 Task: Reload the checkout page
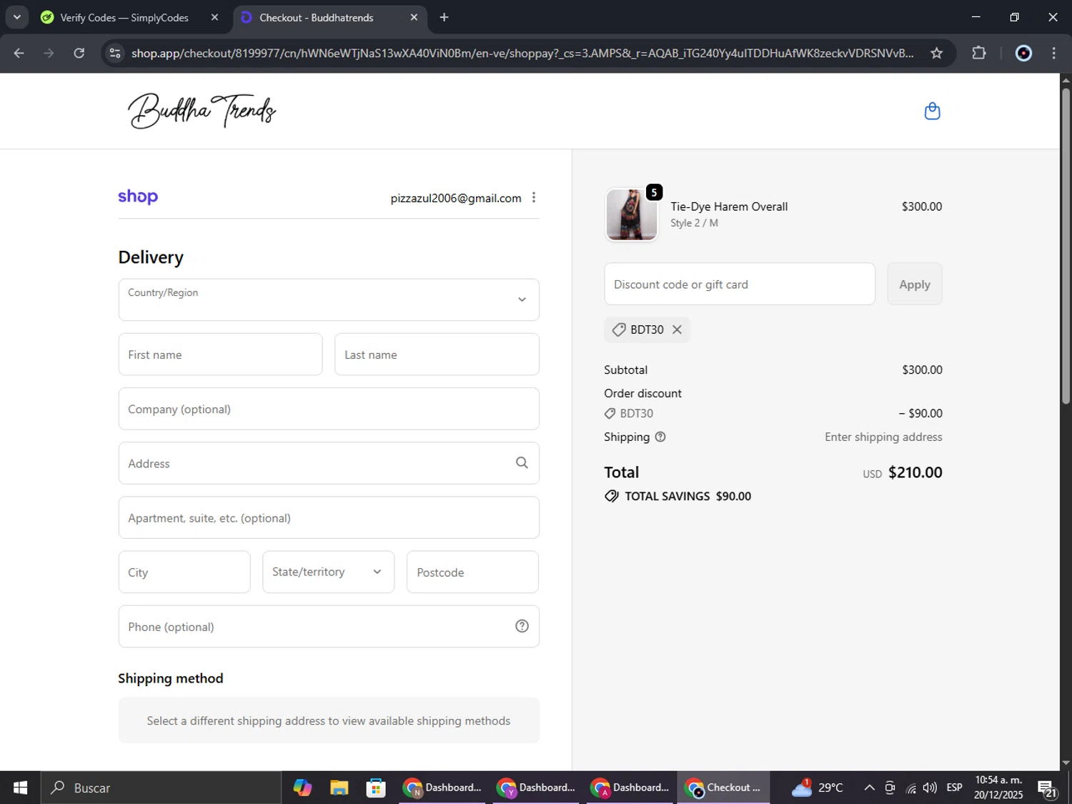[x=79, y=53]
